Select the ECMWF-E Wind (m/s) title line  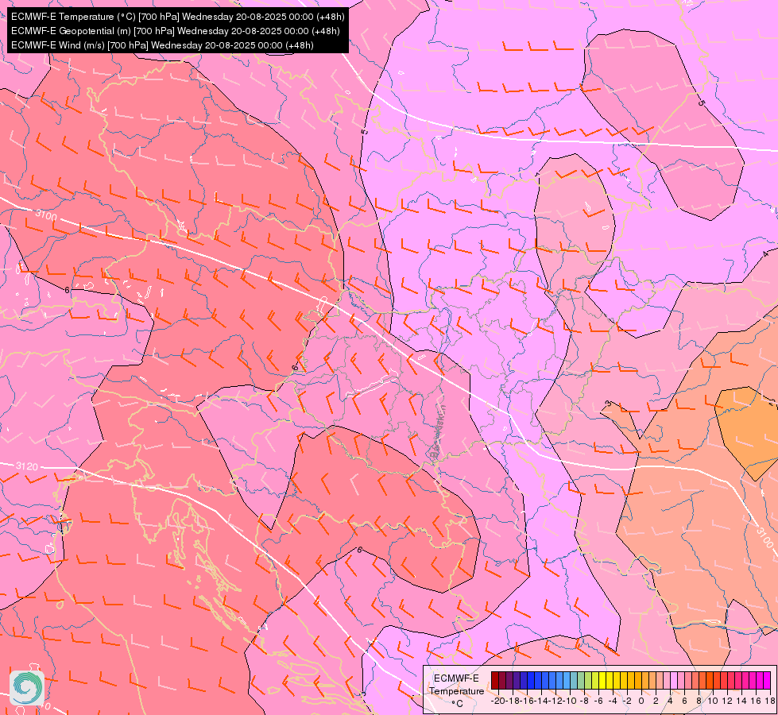(x=162, y=45)
